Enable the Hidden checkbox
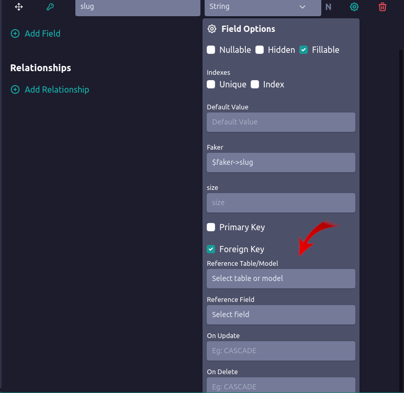Screen dimensions: 404x393 tap(260, 50)
